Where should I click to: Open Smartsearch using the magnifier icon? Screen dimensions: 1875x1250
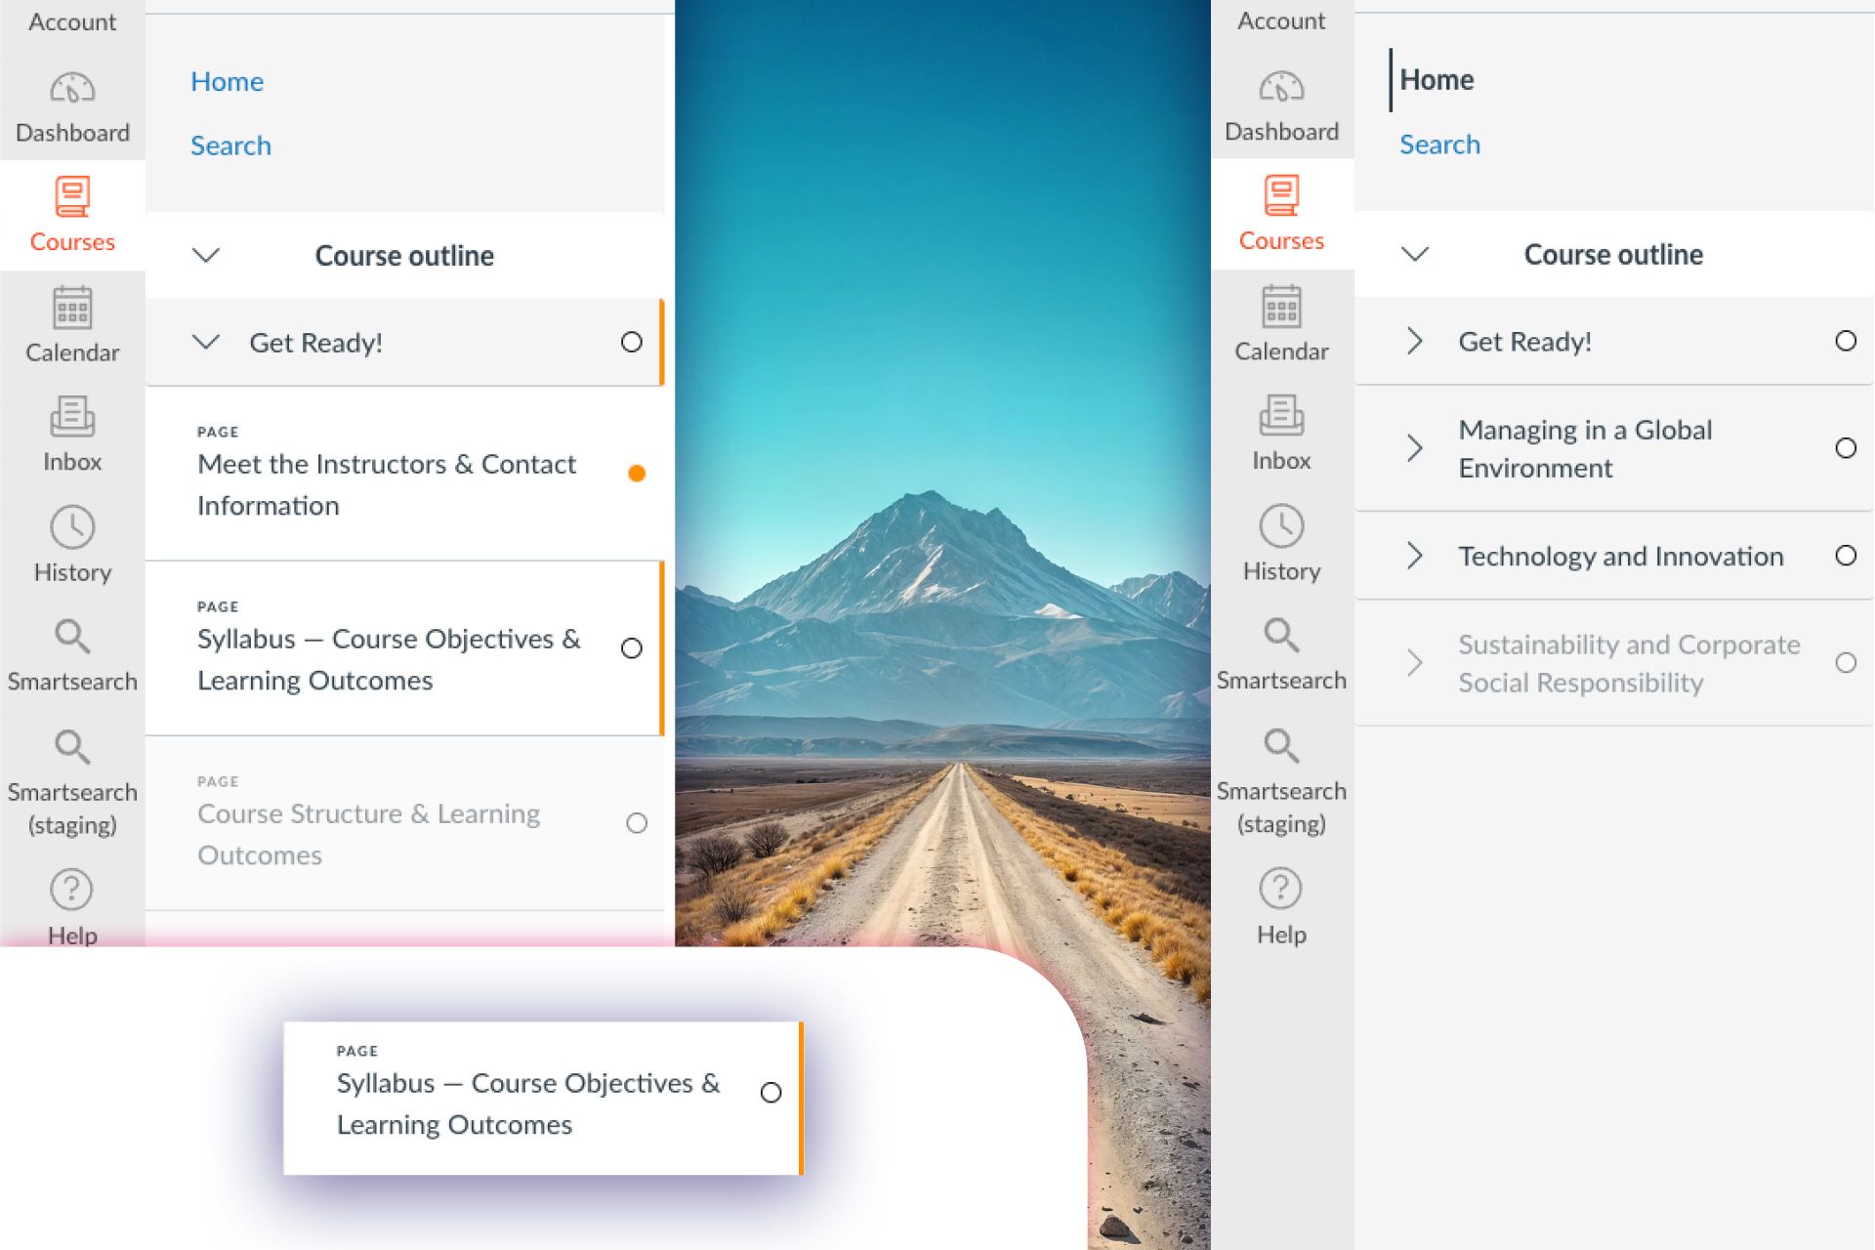click(71, 654)
